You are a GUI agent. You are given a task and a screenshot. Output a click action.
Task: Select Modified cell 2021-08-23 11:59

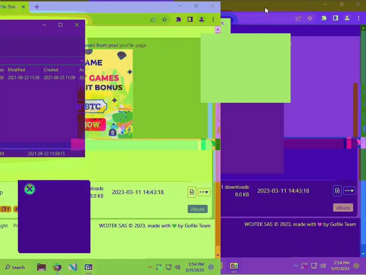pyautogui.click(x=24, y=78)
